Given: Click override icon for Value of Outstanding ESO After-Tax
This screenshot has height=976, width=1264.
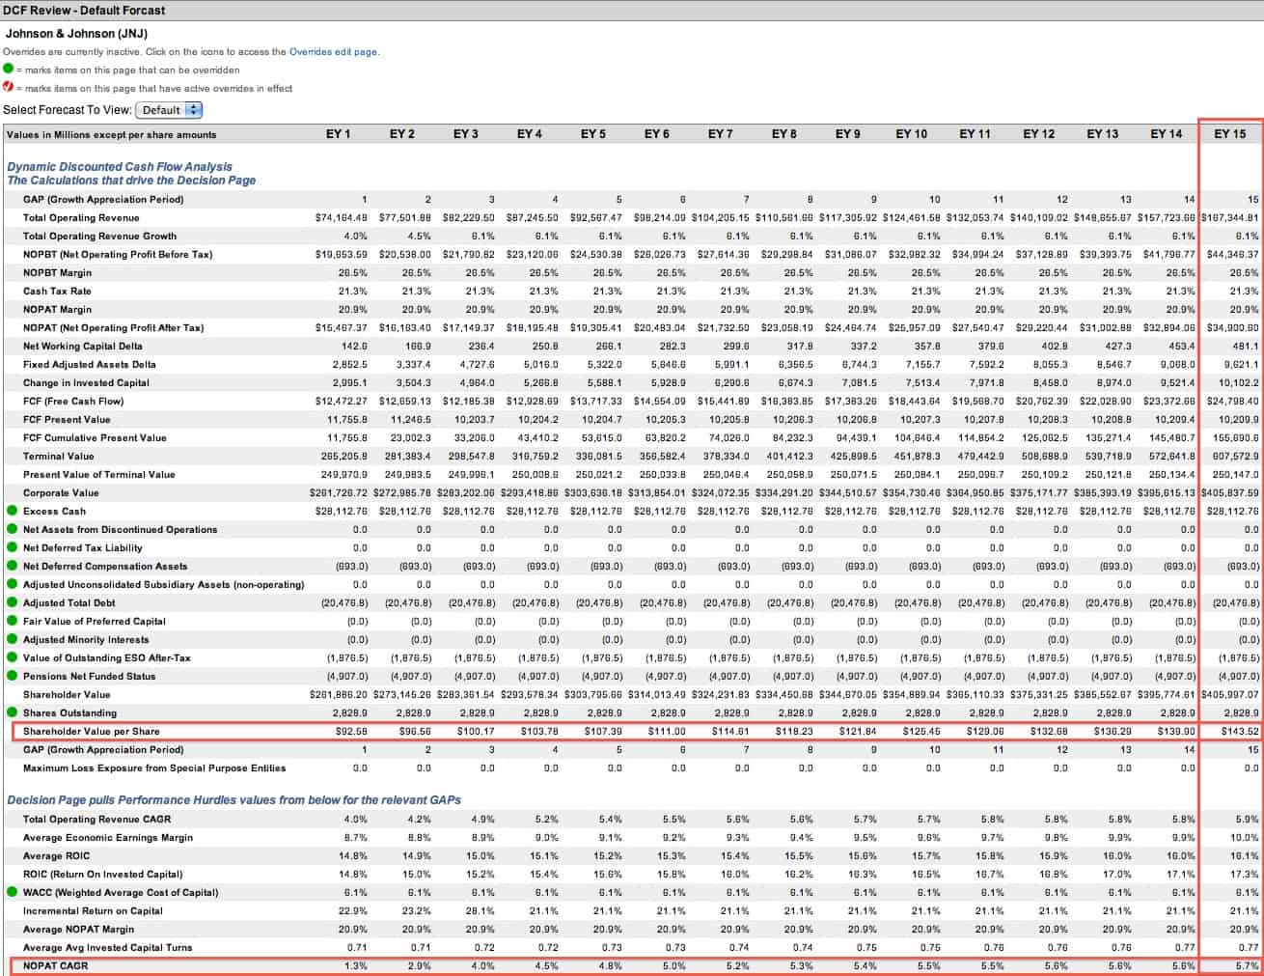Looking at the screenshot, I should click(x=12, y=657).
